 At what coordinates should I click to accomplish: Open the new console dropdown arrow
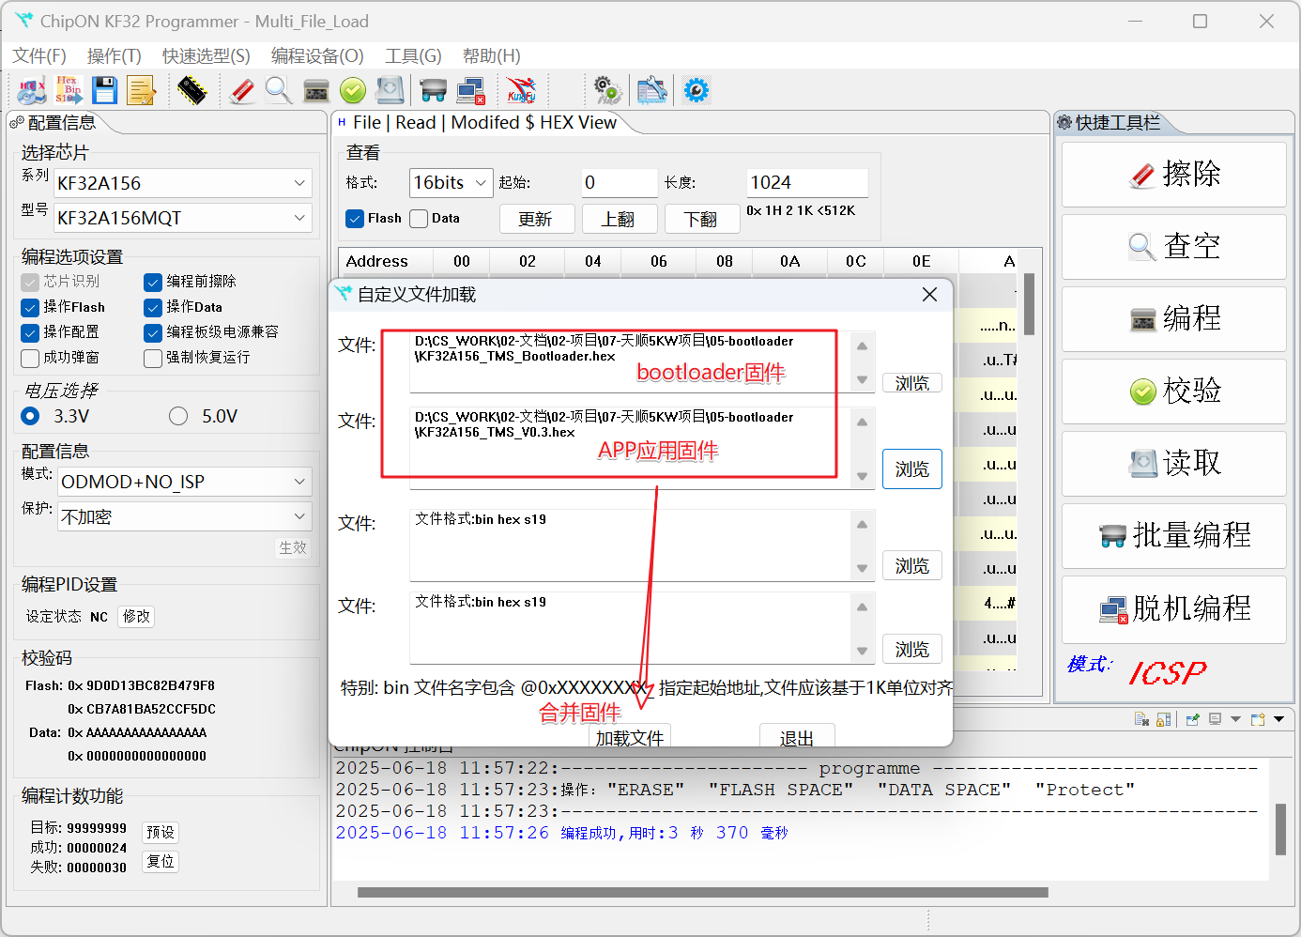1278,719
